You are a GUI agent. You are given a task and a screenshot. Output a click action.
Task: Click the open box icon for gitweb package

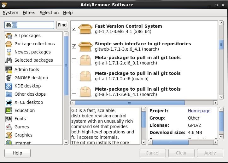pyautogui.click(x=85, y=47)
